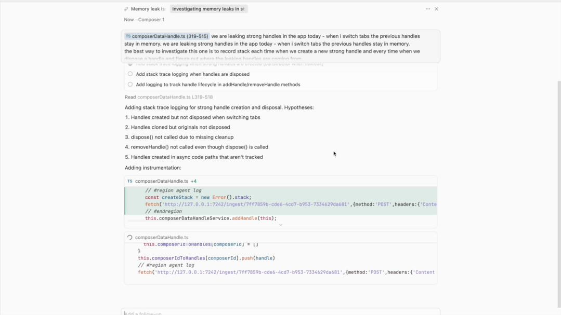This screenshot has width=561, height=315.
Task: Open the composerDataHandle.ts diff block header
Action: coord(162,181)
